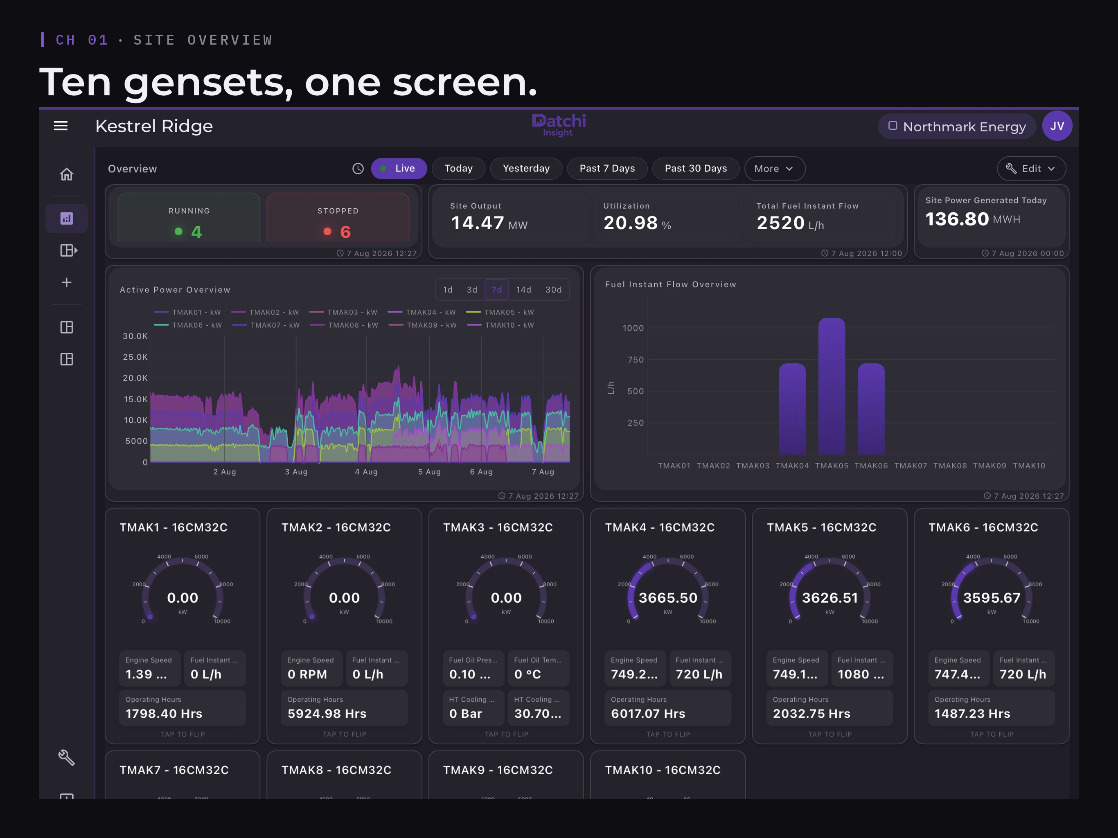Image resolution: width=1118 pixels, height=838 pixels.
Task: Expand the More time ranges dropdown
Action: (x=774, y=168)
